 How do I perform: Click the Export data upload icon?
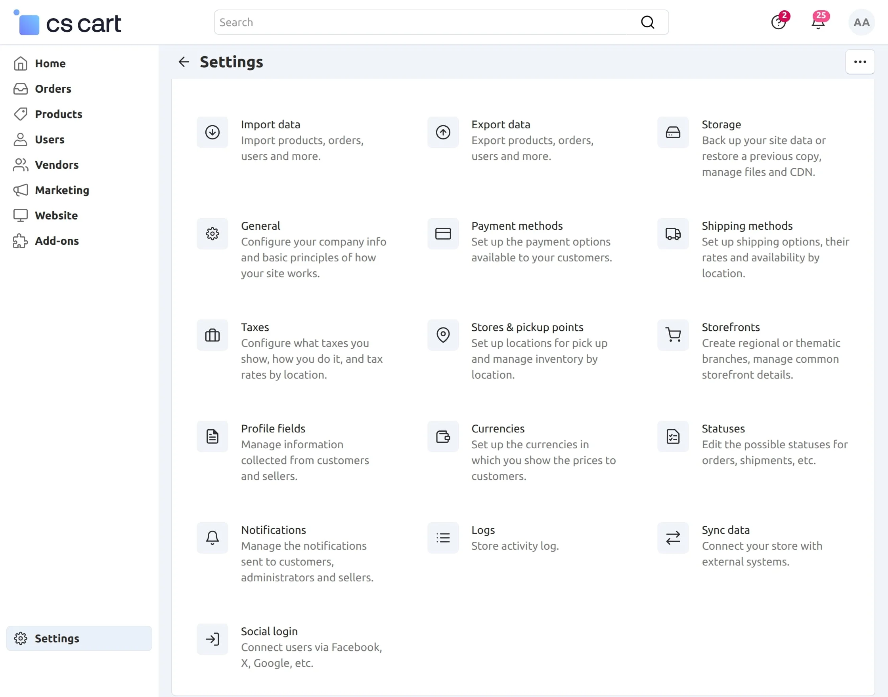[x=443, y=132]
